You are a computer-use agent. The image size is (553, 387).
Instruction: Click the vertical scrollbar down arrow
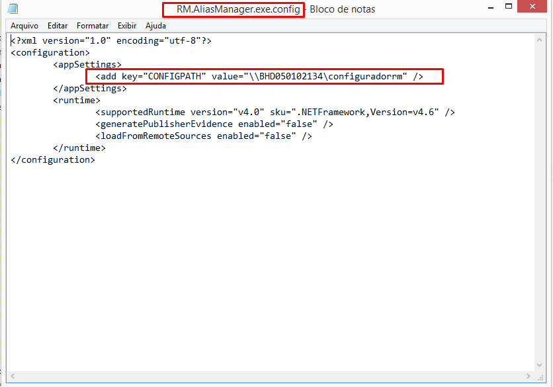[x=539, y=365]
